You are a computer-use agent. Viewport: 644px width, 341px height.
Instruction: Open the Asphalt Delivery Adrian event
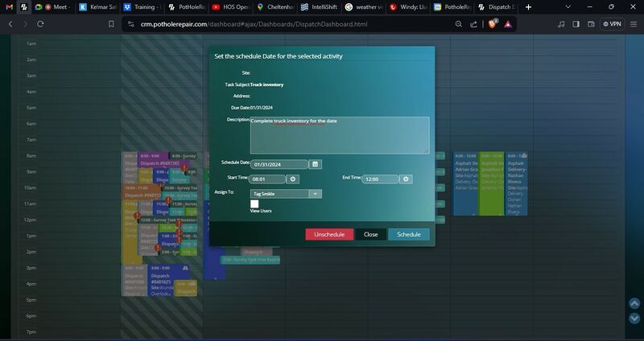(x=466, y=183)
